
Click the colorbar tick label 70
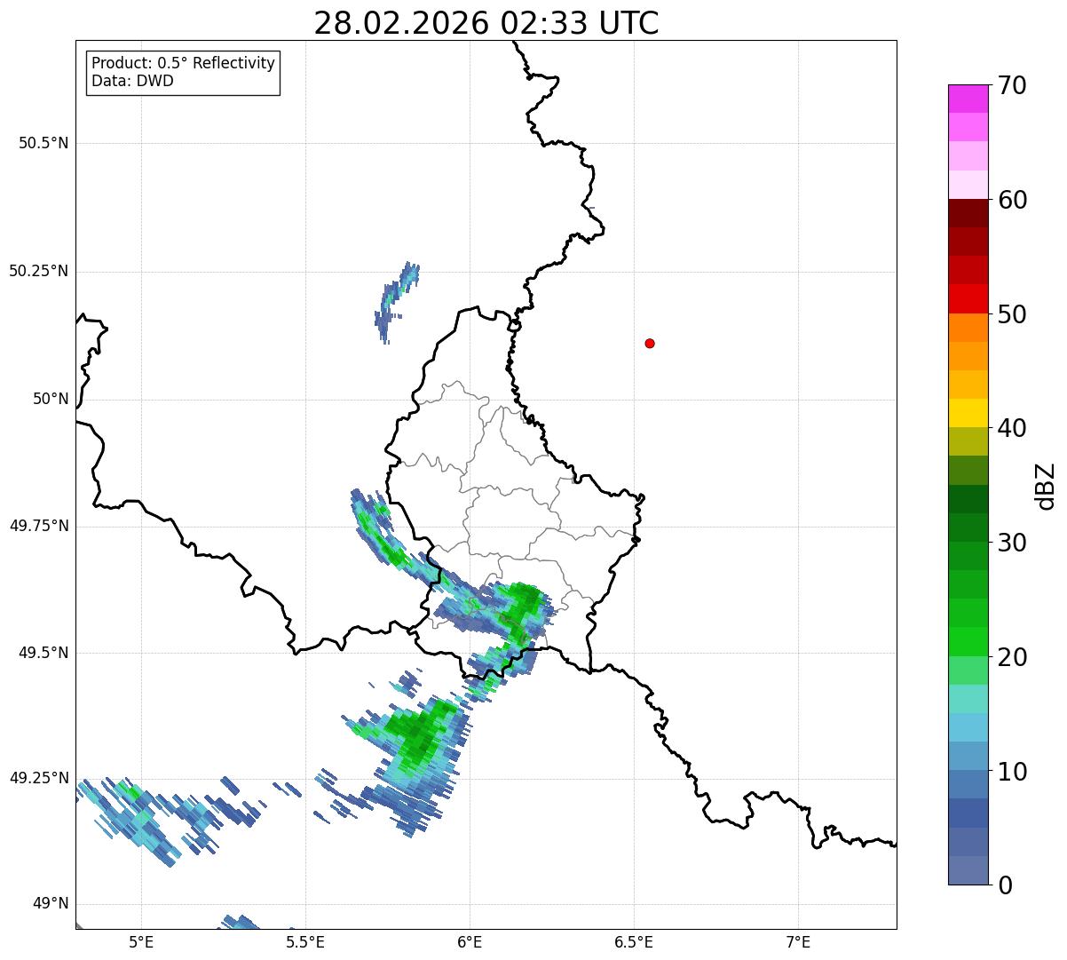[1012, 85]
